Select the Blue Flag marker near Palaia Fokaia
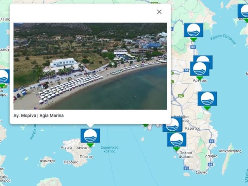Viewport: 248px width, 186px height. [177, 139]
